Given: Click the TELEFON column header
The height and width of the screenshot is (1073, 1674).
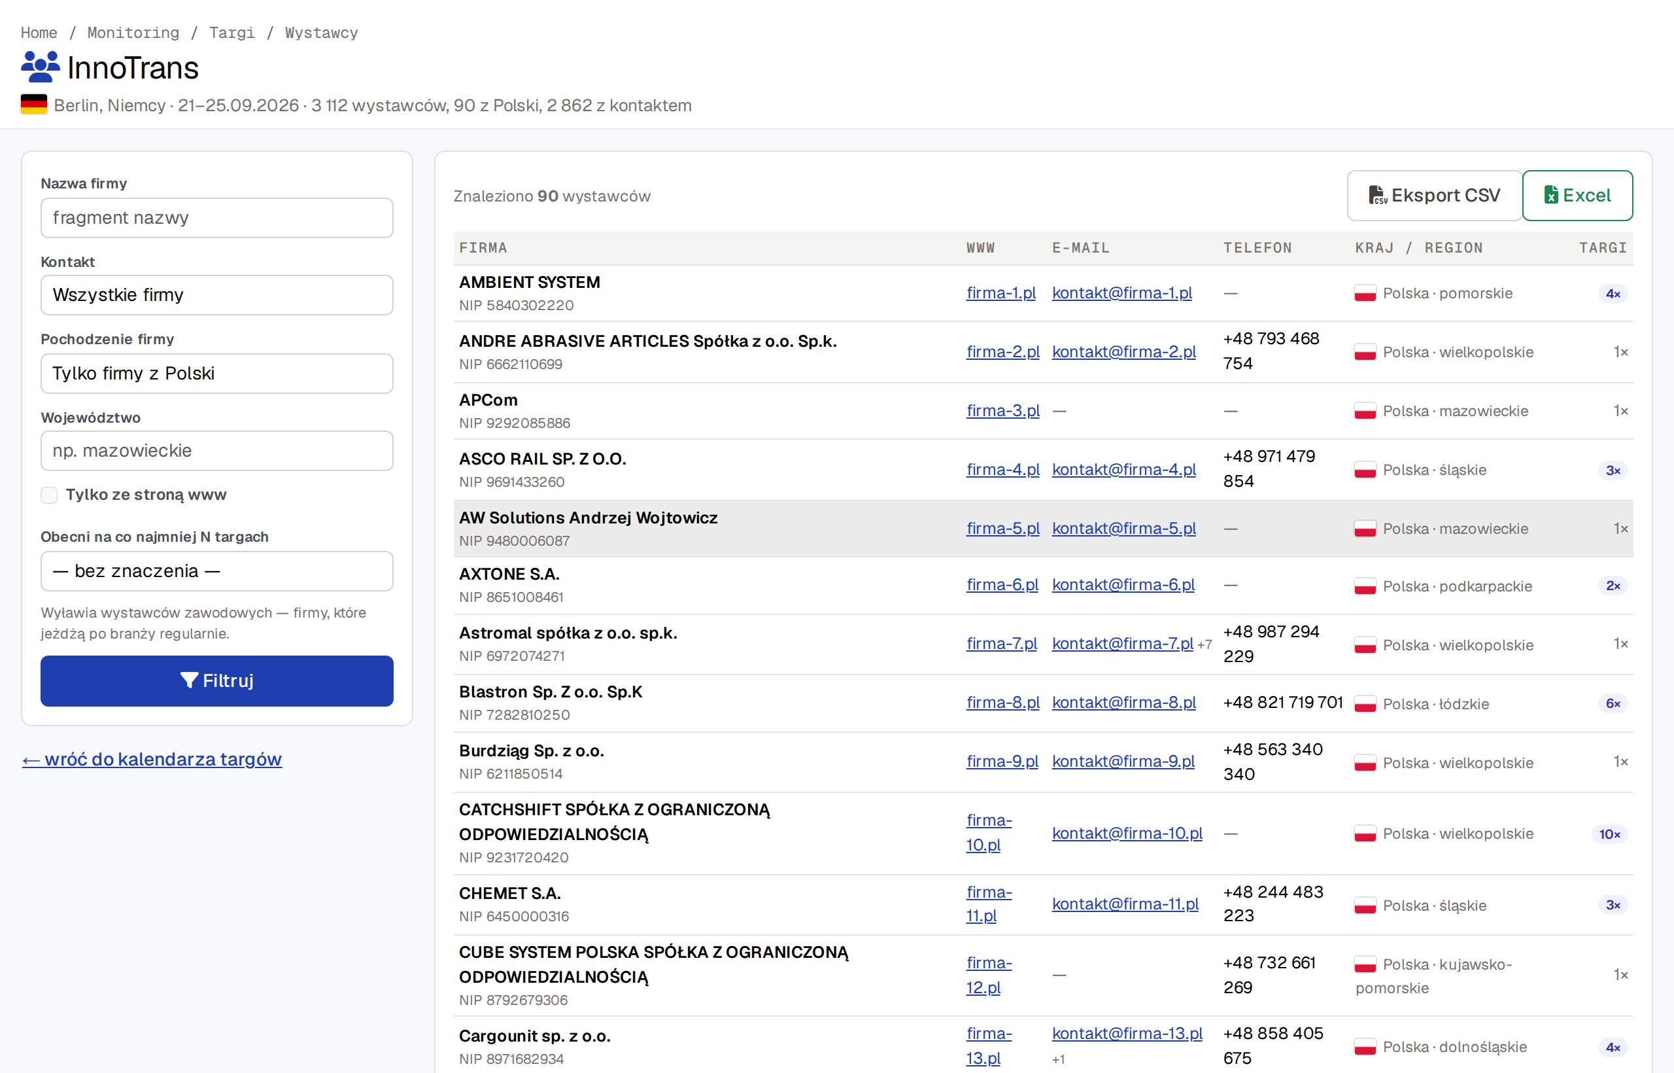Looking at the screenshot, I should click(x=1257, y=248).
